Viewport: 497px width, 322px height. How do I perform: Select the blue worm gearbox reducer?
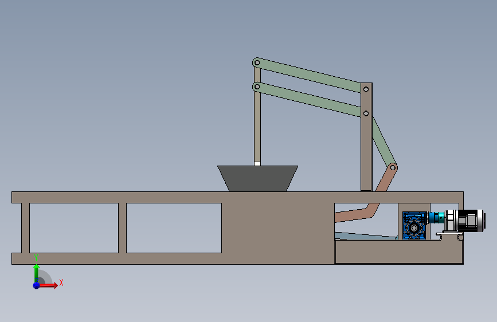point(414,226)
